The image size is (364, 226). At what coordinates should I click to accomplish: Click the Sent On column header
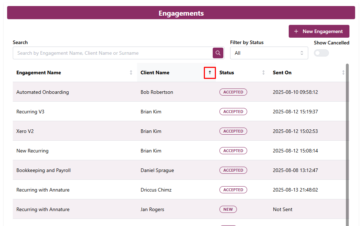click(x=282, y=72)
